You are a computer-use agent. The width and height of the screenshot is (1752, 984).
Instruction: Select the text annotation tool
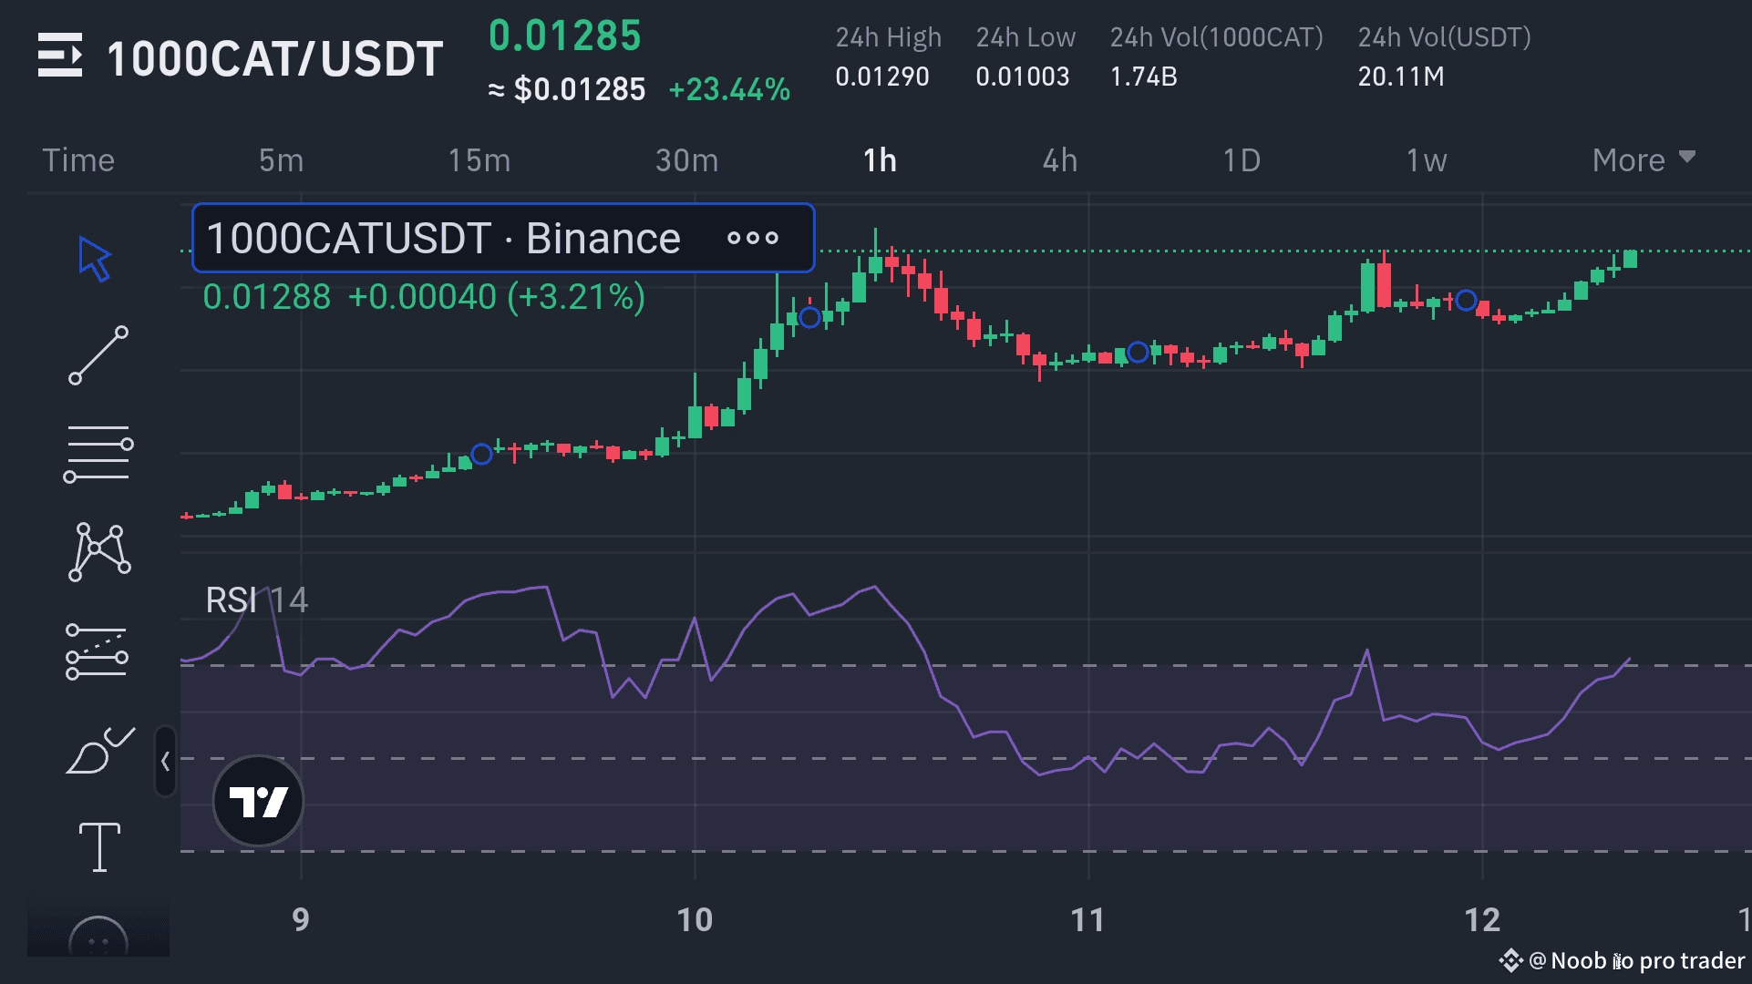[x=98, y=846]
